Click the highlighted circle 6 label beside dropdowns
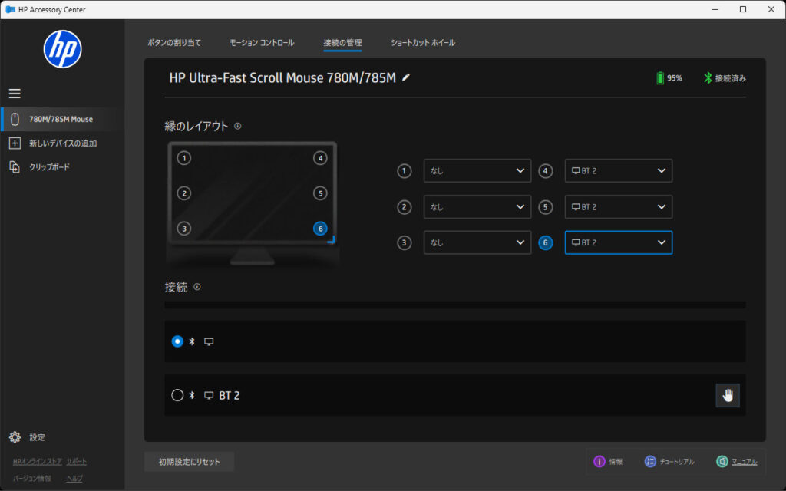Image resolution: width=786 pixels, height=491 pixels. (x=546, y=243)
